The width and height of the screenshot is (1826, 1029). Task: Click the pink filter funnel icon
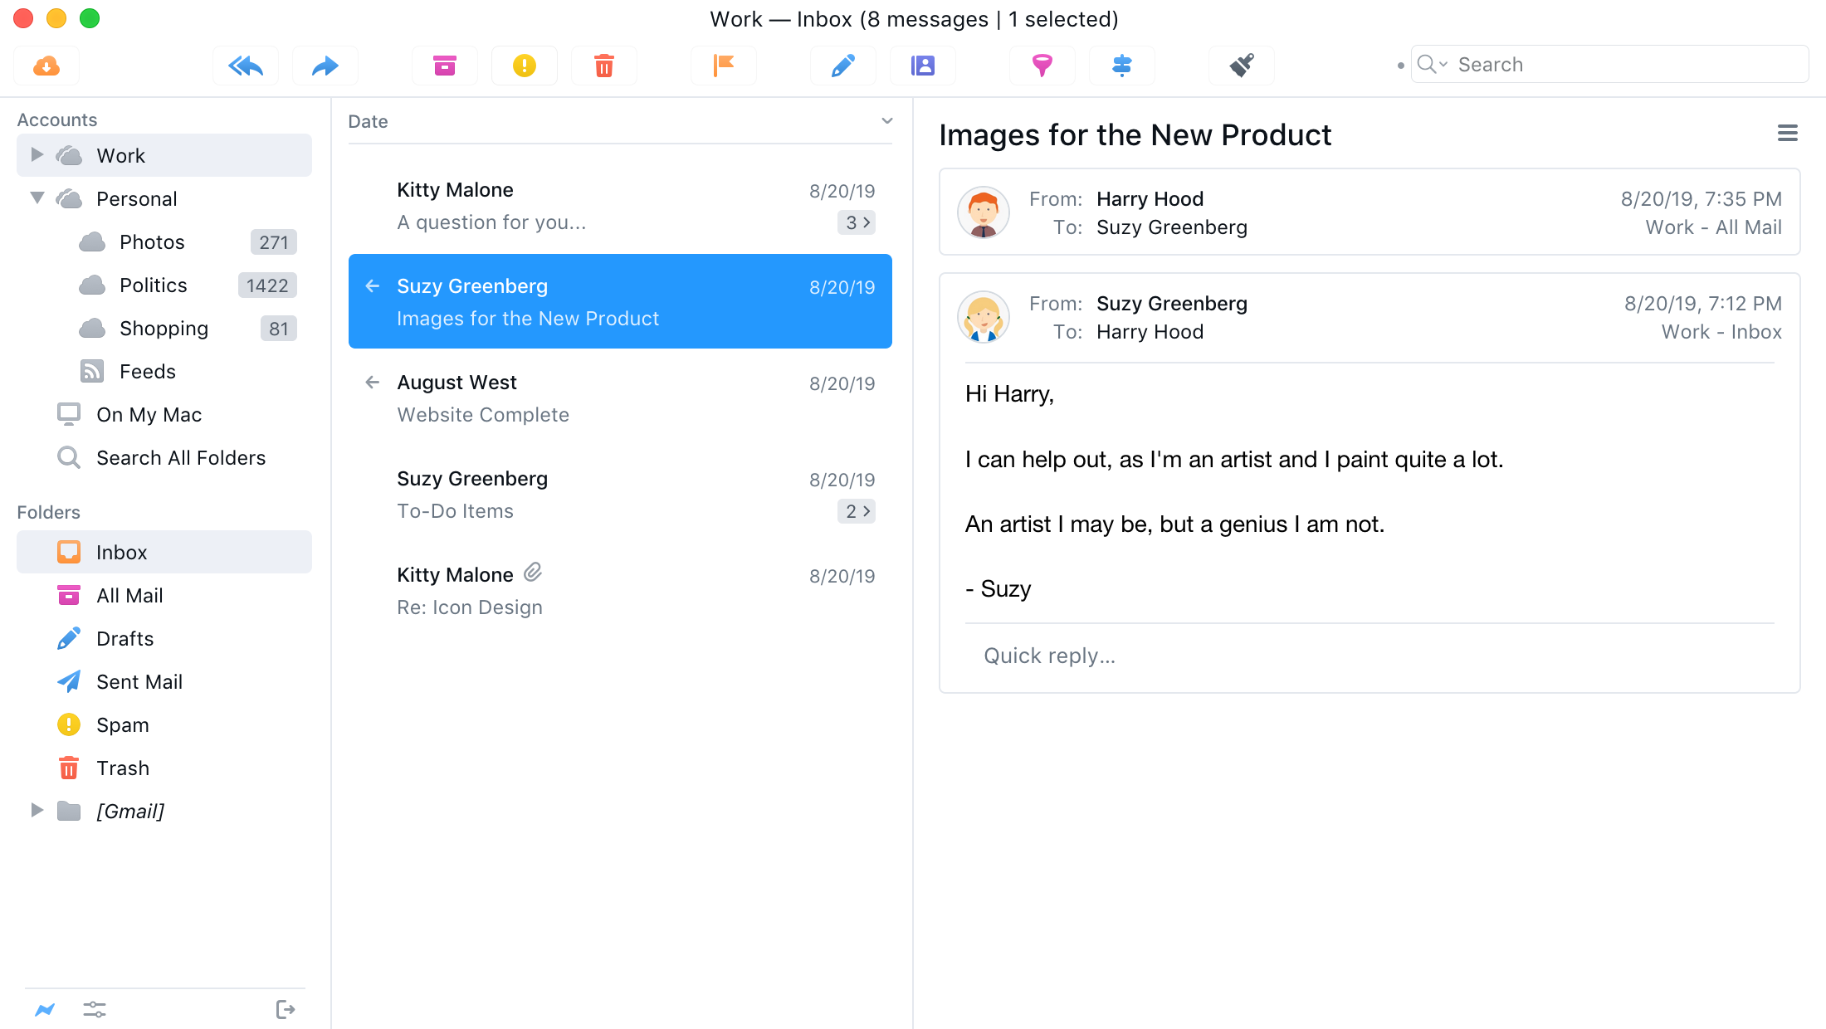tap(1042, 66)
